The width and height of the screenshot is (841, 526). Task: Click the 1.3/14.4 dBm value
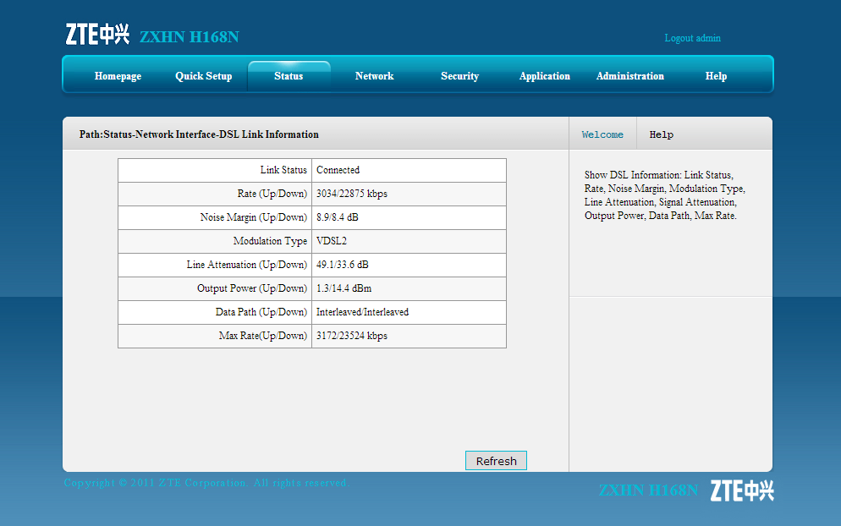(344, 288)
